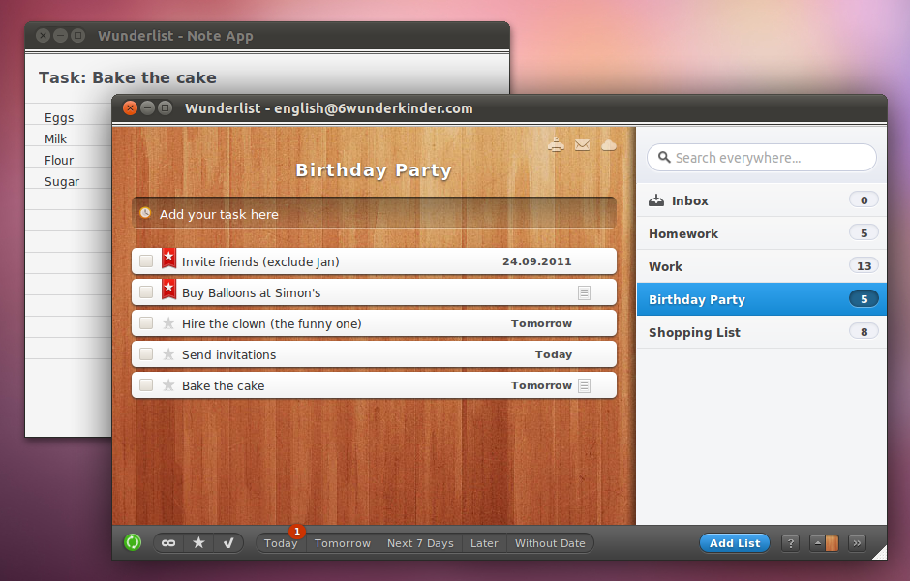Click the Search everywhere field

coord(762,157)
